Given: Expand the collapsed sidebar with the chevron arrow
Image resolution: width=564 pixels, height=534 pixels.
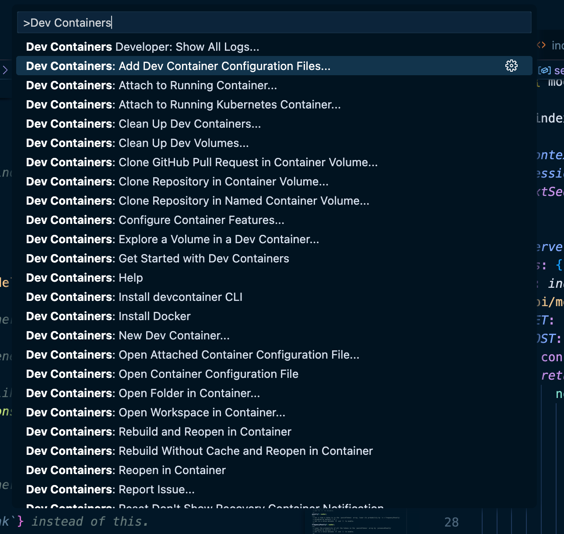Looking at the screenshot, I should point(6,70).
